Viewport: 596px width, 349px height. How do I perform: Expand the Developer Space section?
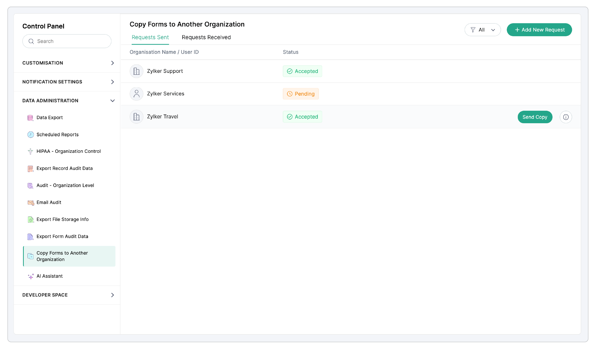click(113, 295)
